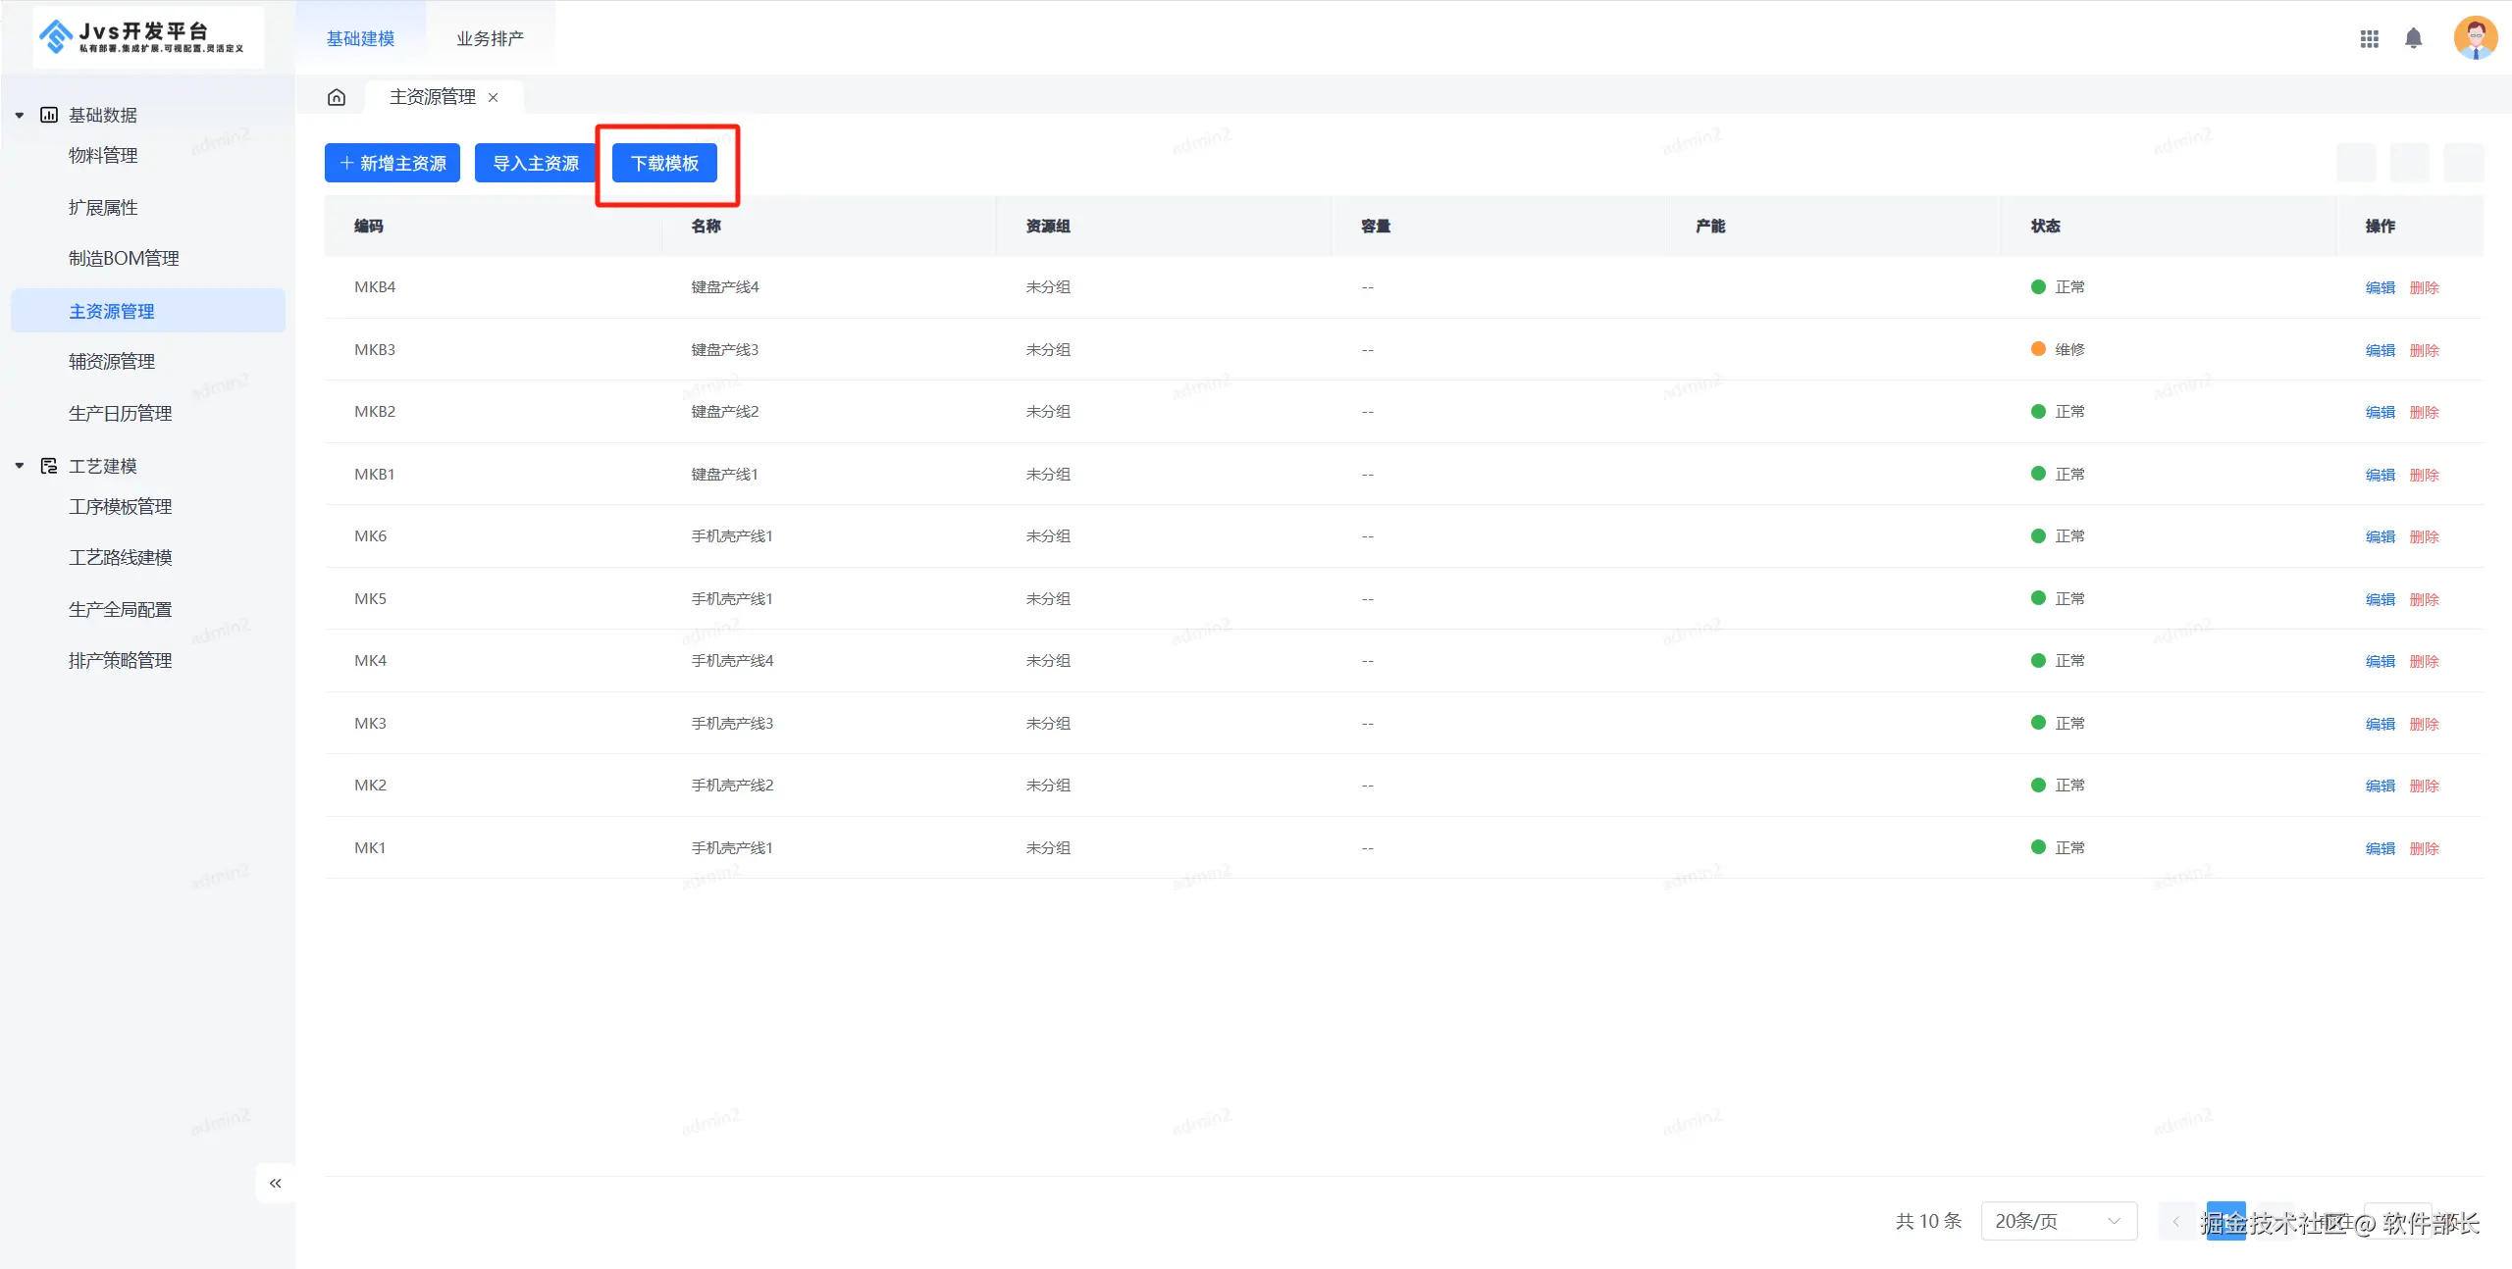Select 排产策略管理 in sidebar
Image resolution: width=2512 pixels, height=1269 pixels.
[120, 660]
